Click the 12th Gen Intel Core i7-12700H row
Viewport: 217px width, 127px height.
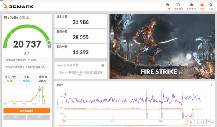click(27, 60)
